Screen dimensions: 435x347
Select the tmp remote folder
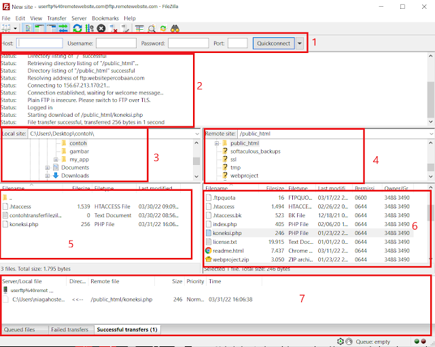[x=235, y=168]
